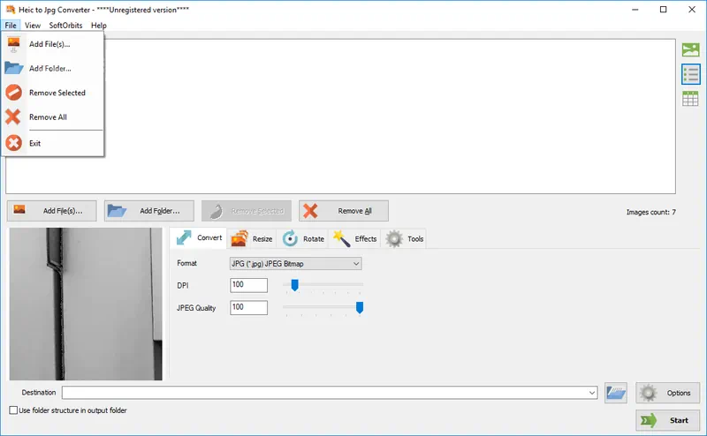707x436 pixels.
Task: Choose Remove Selected from File menu
Action: pyautogui.click(x=53, y=93)
